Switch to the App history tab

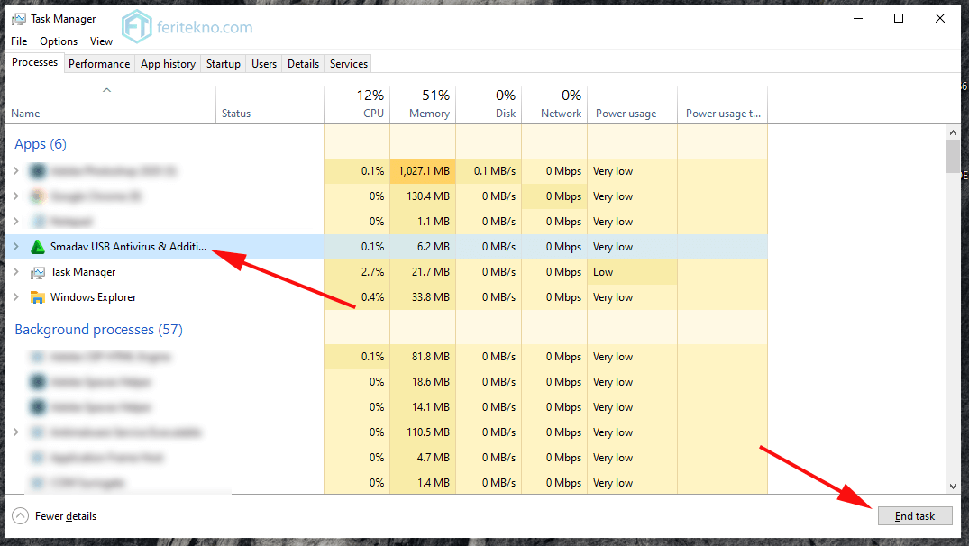click(168, 64)
